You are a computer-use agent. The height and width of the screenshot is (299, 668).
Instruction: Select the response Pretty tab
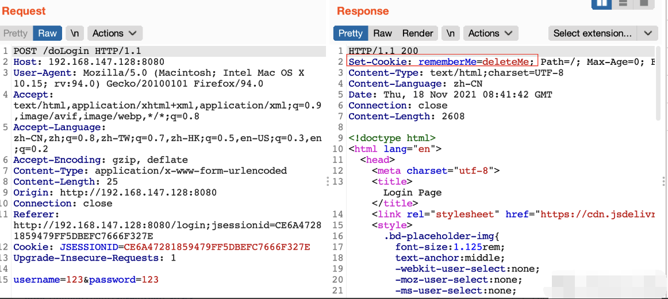[351, 33]
